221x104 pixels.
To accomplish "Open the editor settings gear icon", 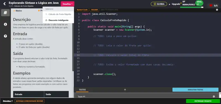I will click(217, 10).
